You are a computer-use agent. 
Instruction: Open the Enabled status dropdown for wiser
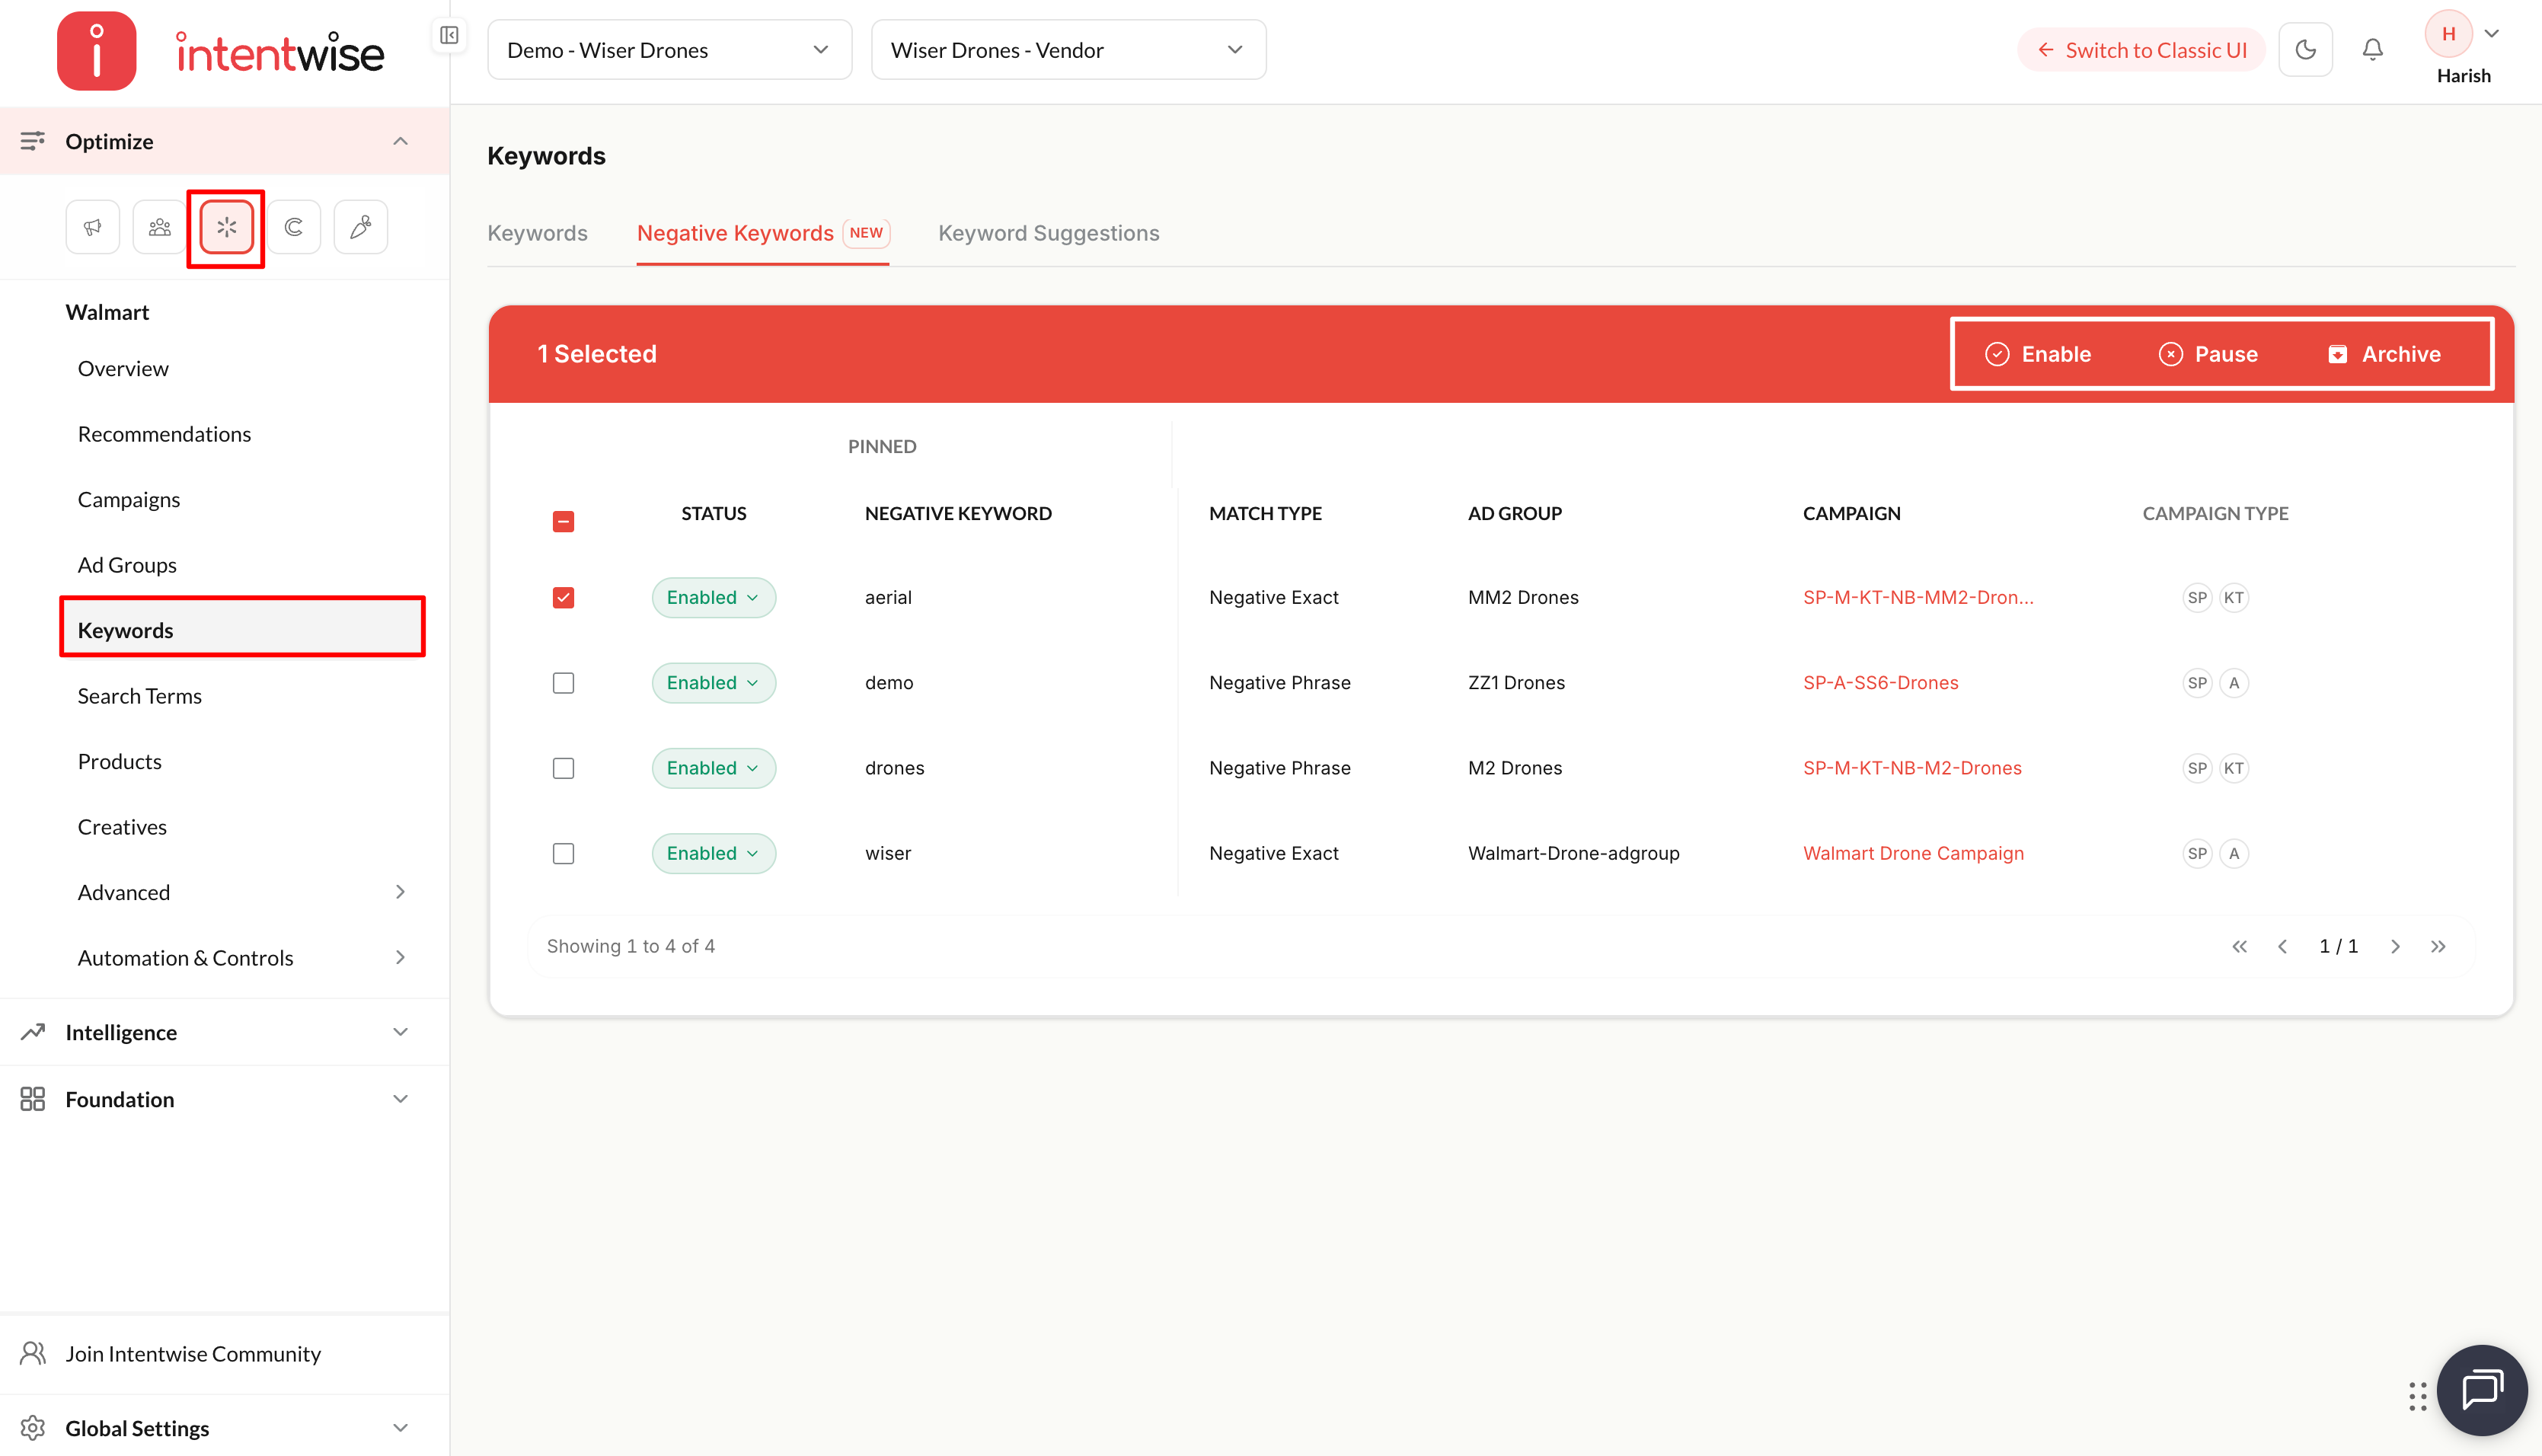714,853
